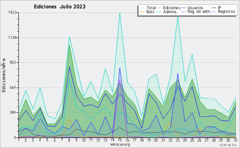Image resolution: width=240 pixels, height=148 pixels.
Task: Select the 'Bots' legend label
Action: [x=150, y=12]
